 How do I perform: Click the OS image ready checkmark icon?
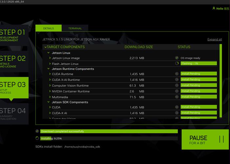coord(177,58)
